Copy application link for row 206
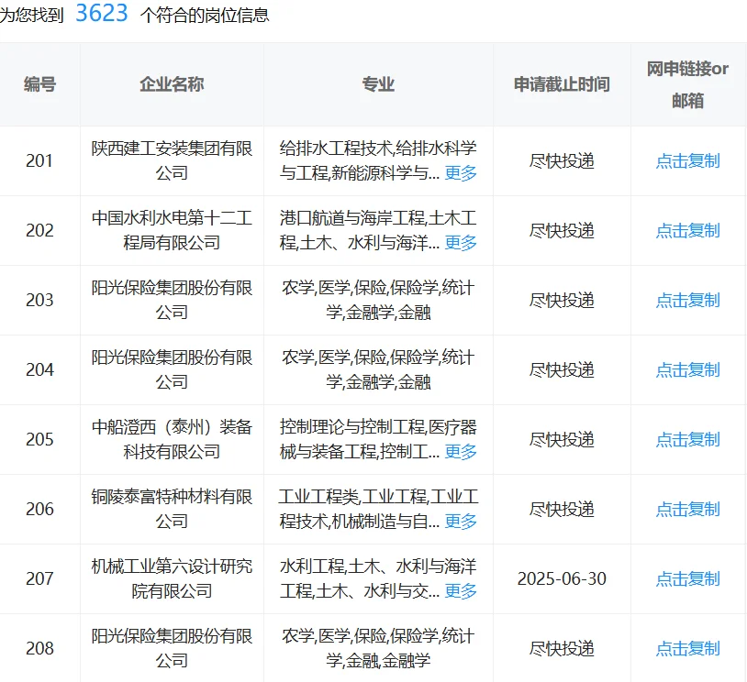The image size is (747, 682). point(687,510)
